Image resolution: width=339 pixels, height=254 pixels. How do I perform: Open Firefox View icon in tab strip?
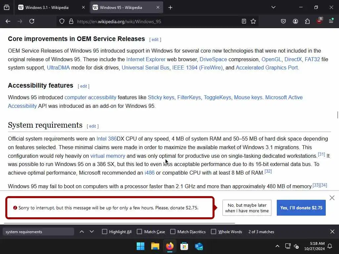[7, 8]
